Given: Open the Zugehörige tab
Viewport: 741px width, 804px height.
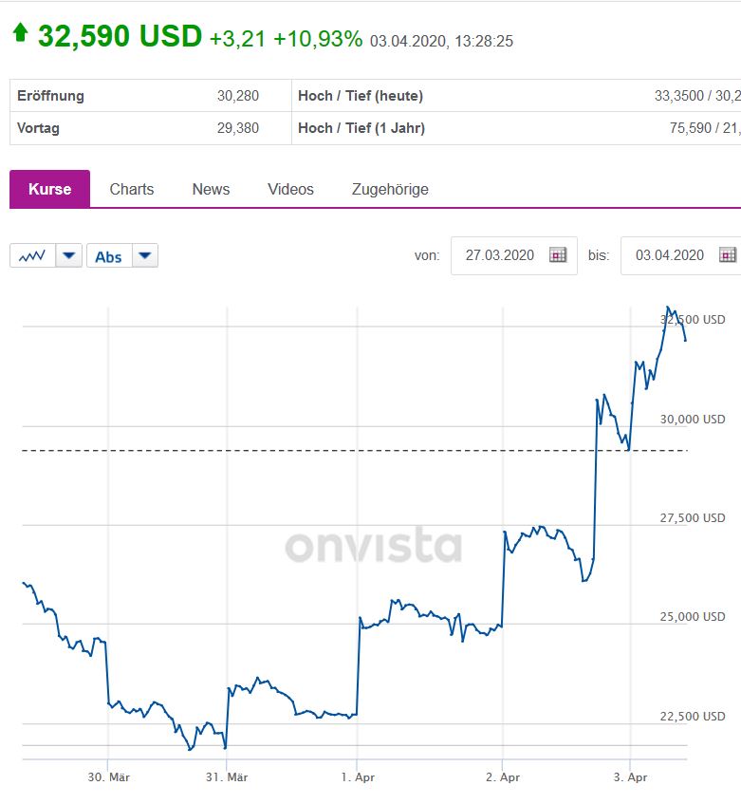Looking at the screenshot, I should click(390, 189).
